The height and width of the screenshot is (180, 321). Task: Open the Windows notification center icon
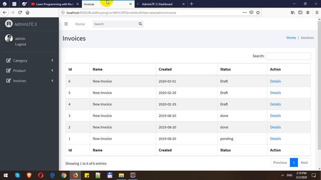coord(313,175)
